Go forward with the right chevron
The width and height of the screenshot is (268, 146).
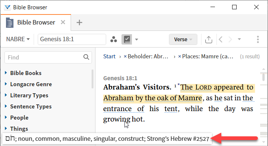click(230, 39)
